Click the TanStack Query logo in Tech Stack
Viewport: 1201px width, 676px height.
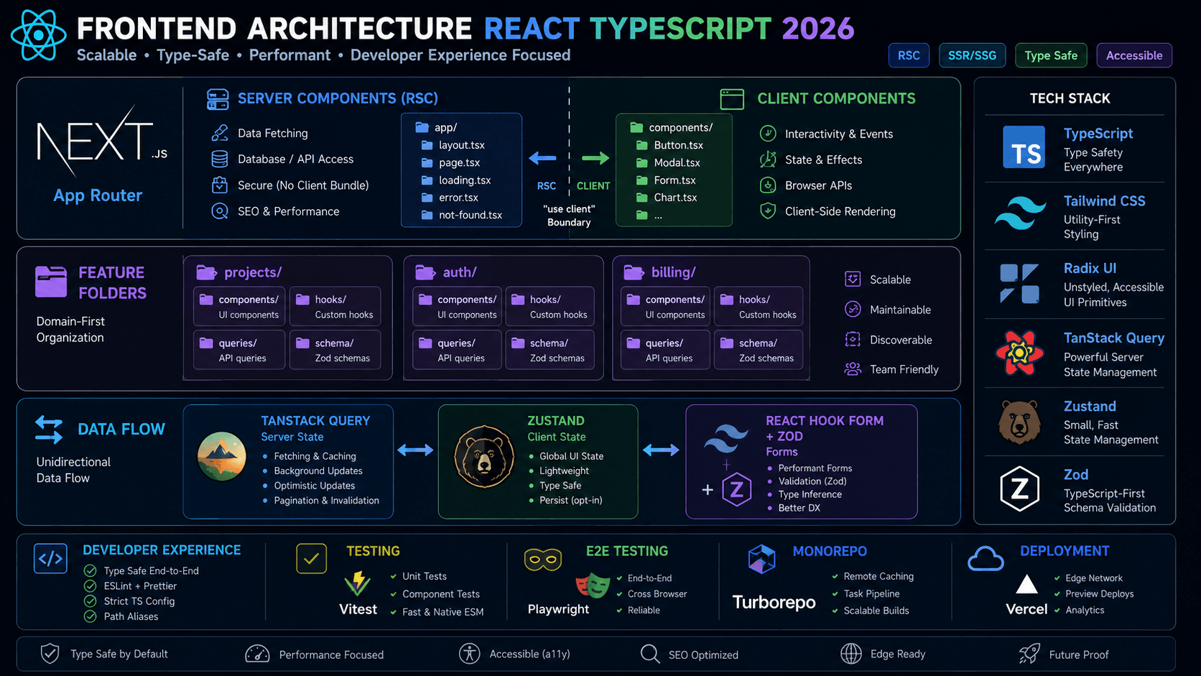pyautogui.click(x=1019, y=353)
